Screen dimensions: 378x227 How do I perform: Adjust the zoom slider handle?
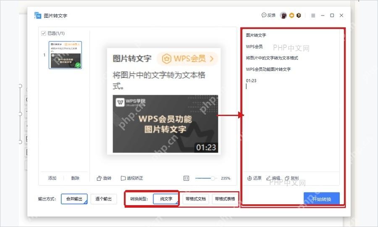tap(213, 178)
